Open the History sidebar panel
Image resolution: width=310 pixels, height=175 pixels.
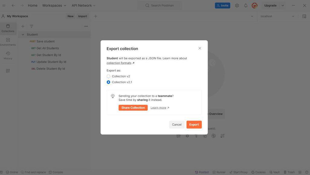coord(8,55)
